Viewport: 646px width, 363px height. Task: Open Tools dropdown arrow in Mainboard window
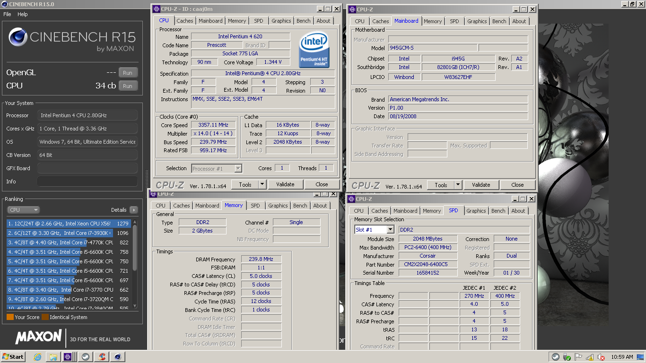[458, 185]
